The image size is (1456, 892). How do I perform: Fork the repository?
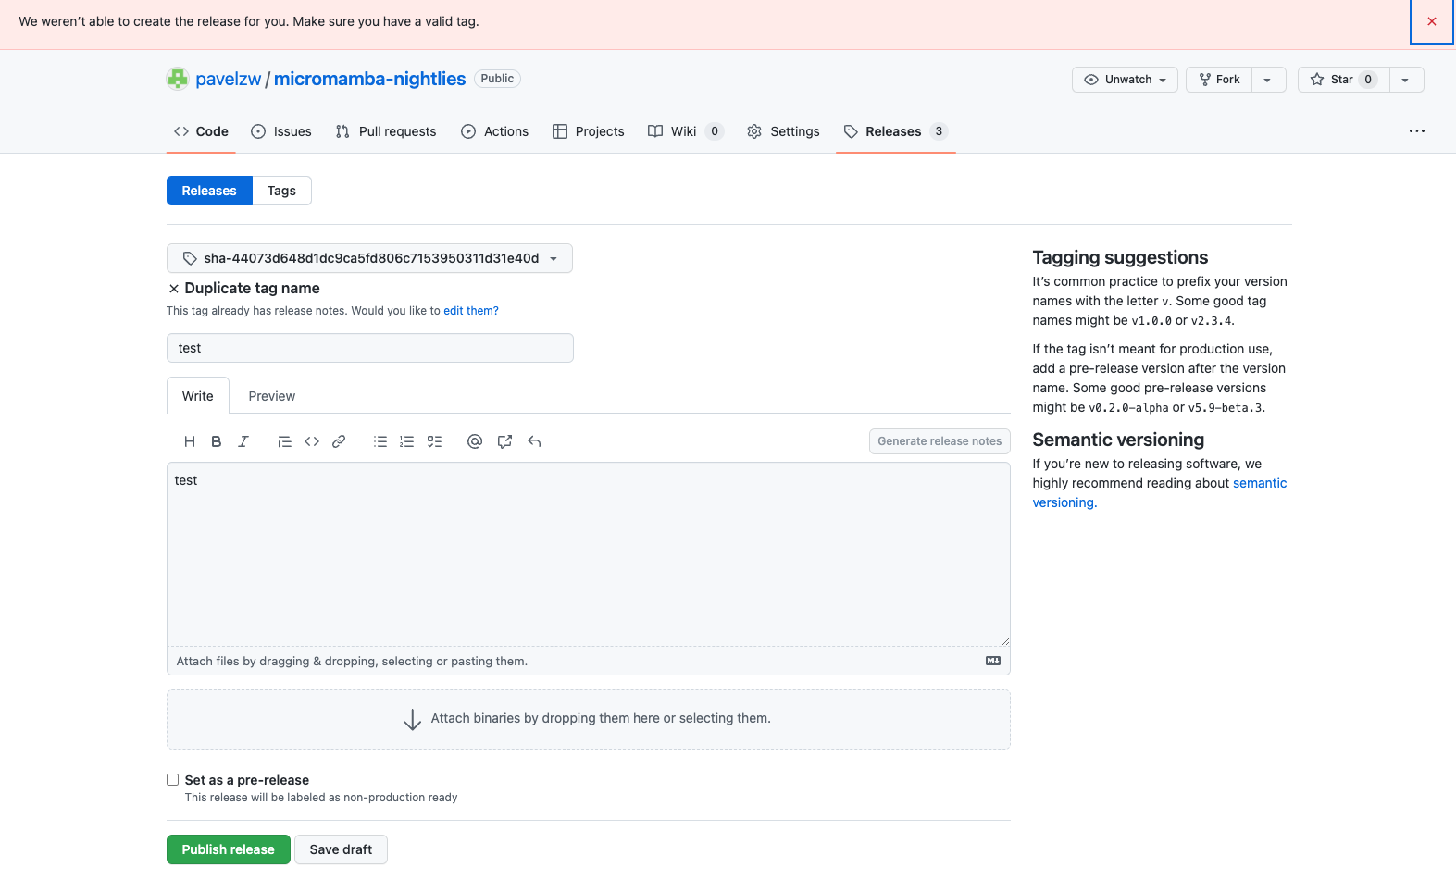(x=1219, y=80)
